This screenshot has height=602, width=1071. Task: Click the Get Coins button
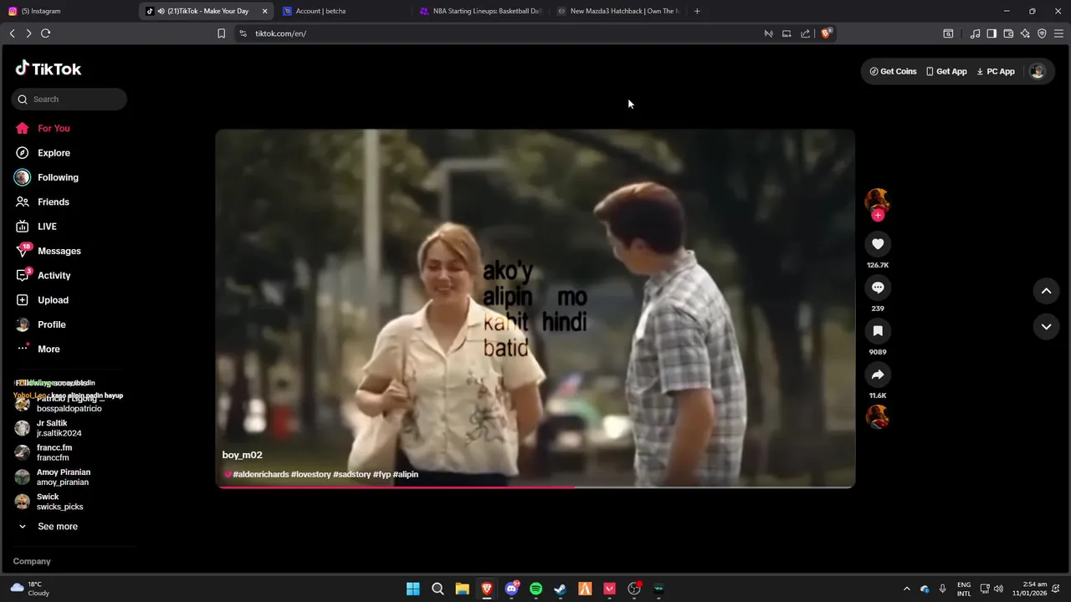click(894, 72)
